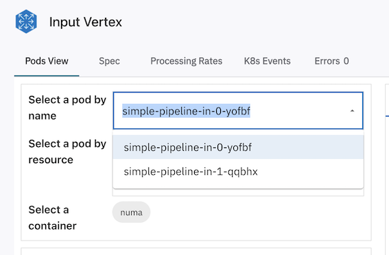Switch to the Spec tab
Viewport: 389px width, 255px height.
[109, 61]
